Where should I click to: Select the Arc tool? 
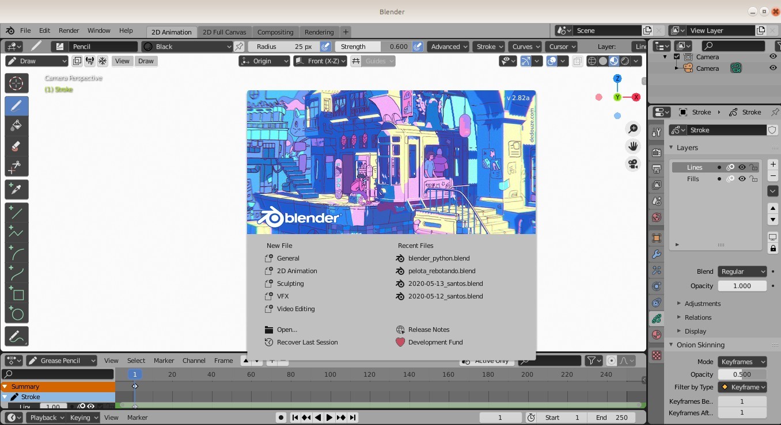[17, 253]
